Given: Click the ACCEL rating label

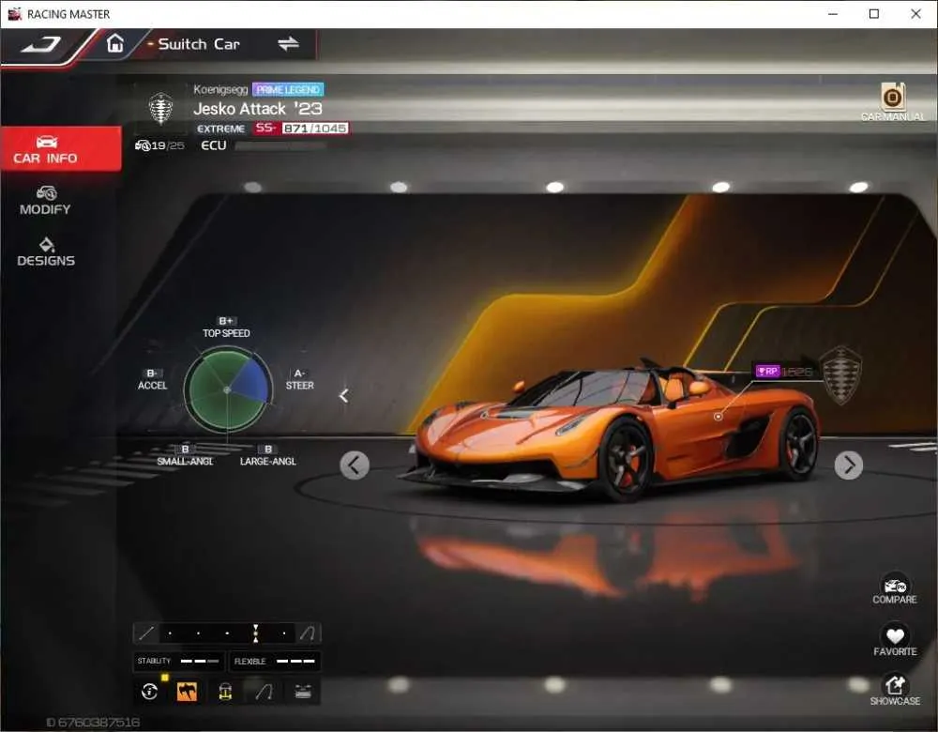Looking at the screenshot, I should pos(152,379).
